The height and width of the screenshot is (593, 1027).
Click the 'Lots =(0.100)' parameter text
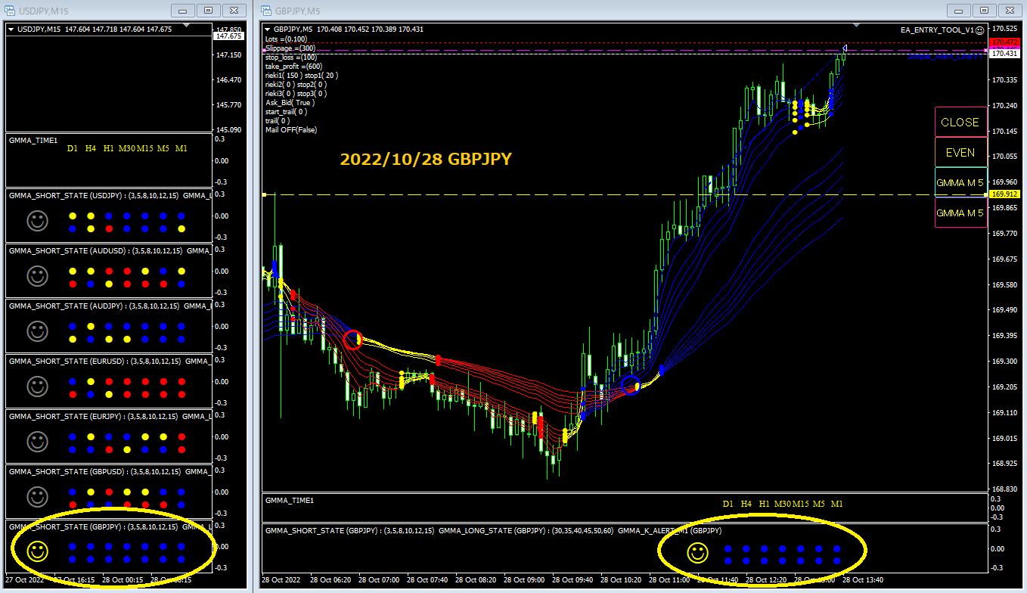click(287, 39)
